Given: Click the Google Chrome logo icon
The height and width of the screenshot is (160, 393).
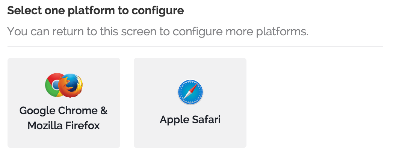Looking at the screenshot, I should [x=53, y=85].
